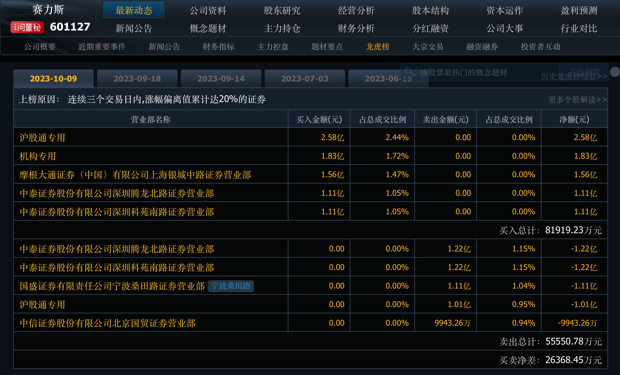620x375 pixels.
Task: Open 国盛证券宁波桑田路证券营业部 link
Action: [x=112, y=286]
